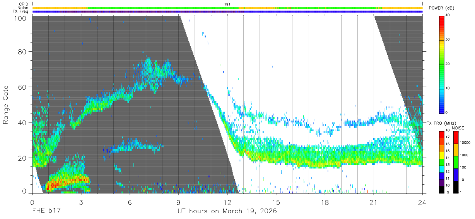Click the 'Noise' row label at top left
Viewport: 475px width, 219px height.
(23, 8)
